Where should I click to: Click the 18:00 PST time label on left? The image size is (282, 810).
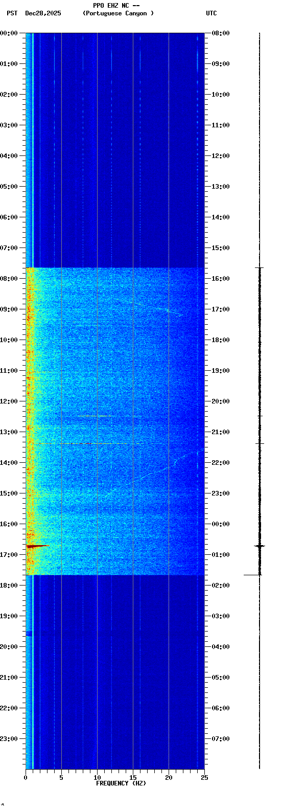[9, 586]
